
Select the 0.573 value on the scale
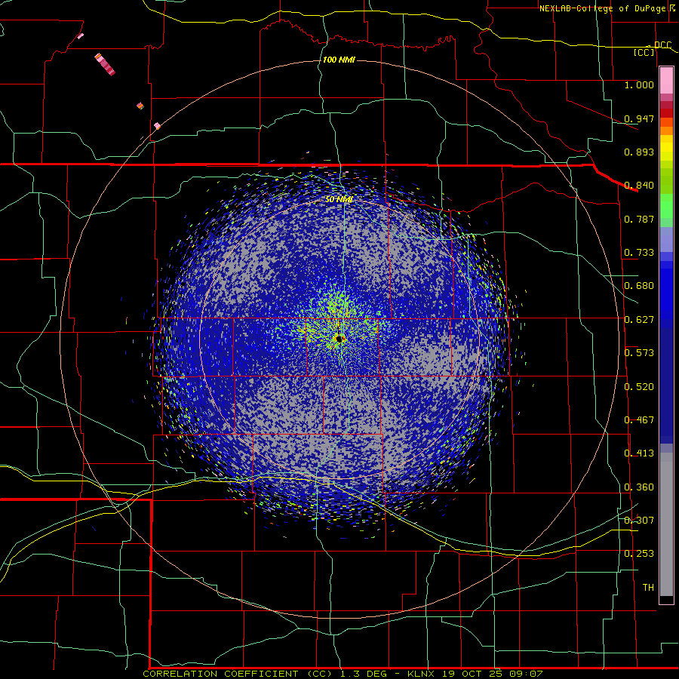point(639,352)
